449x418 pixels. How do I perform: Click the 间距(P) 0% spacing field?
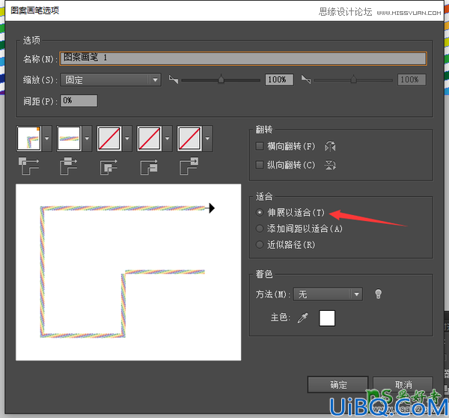point(79,100)
